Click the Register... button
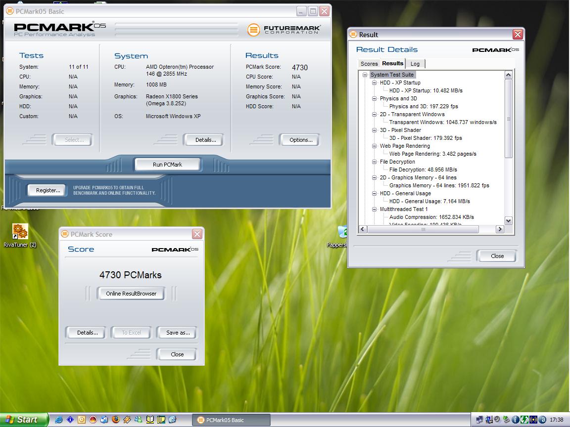The image size is (570, 427). 48,190
